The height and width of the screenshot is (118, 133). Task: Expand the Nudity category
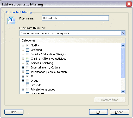click(23, 45)
